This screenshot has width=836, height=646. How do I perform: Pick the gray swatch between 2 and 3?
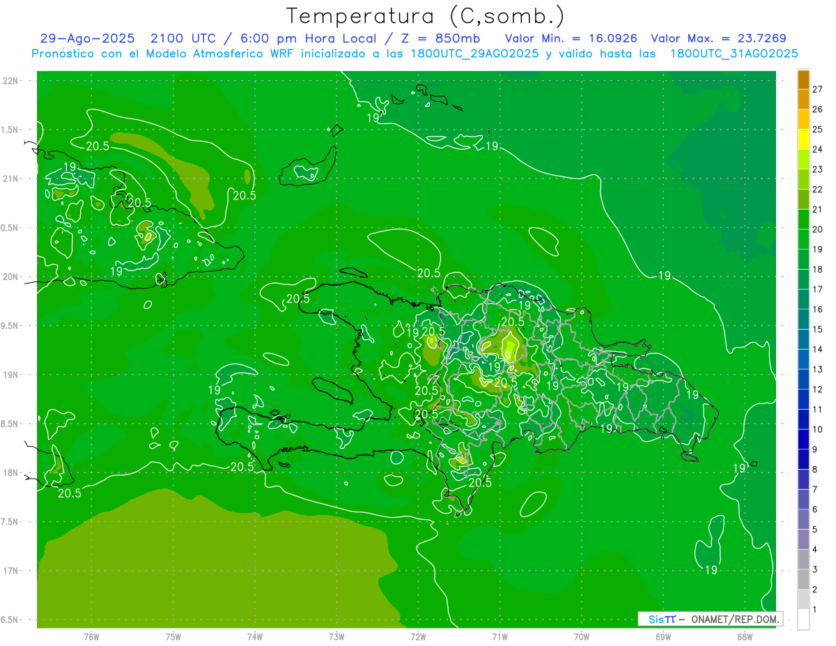coord(803,579)
